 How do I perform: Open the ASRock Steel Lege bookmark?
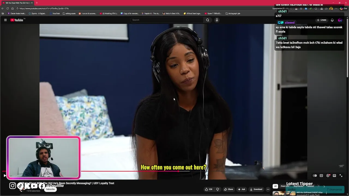point(192,13)
